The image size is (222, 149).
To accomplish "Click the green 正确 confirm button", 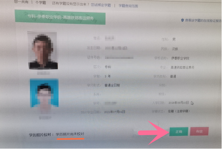I will click(x=179, y=132).
